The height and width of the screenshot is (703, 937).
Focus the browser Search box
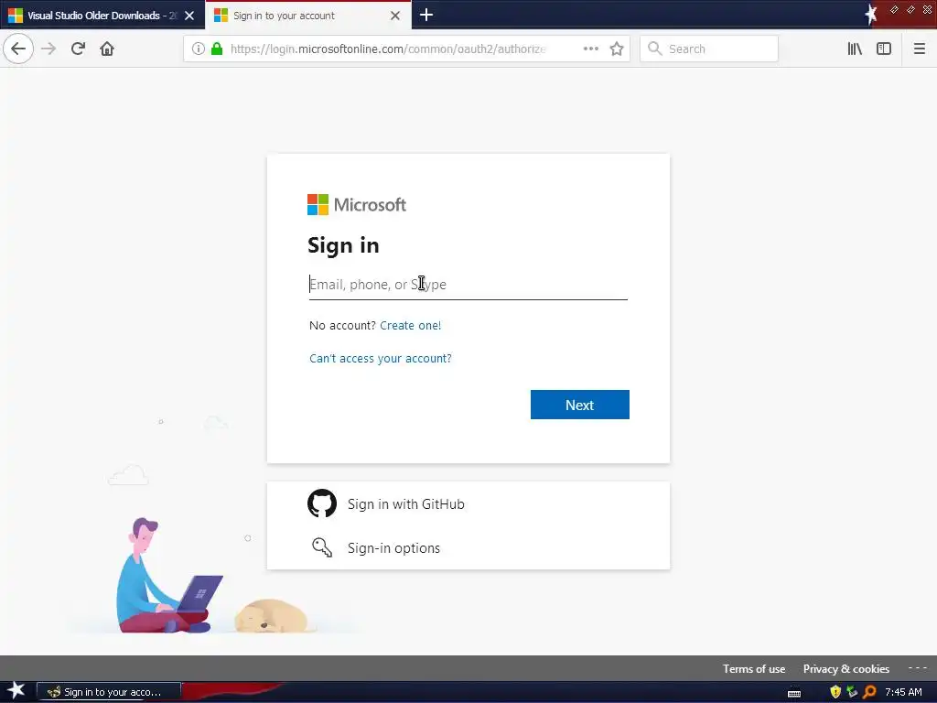(709, 49)
